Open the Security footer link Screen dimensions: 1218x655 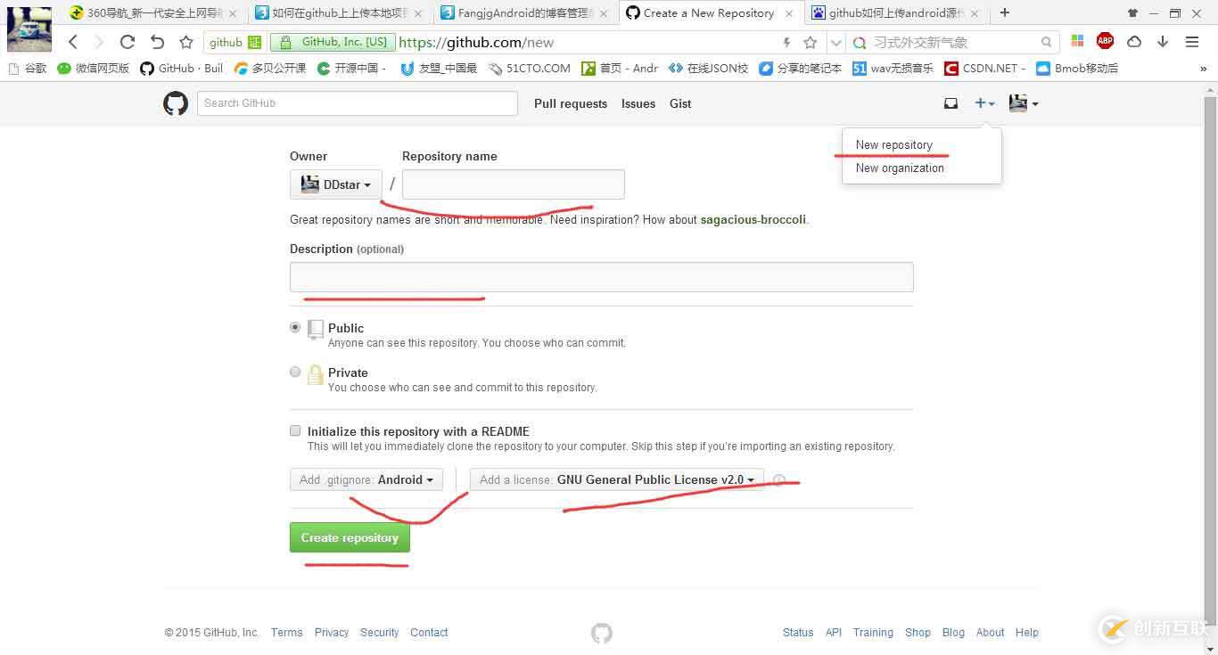(380, 633)
